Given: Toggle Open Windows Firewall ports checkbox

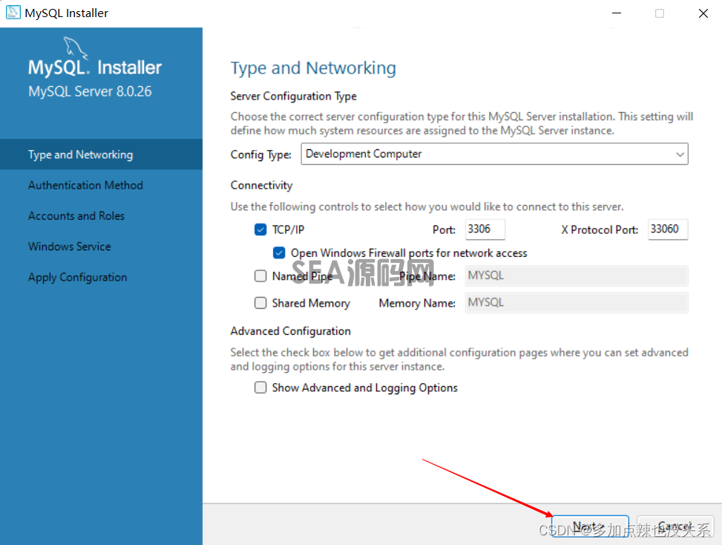Looking at the screenshot, I should (x=279, y=252).
